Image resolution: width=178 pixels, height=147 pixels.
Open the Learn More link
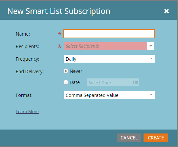27,111
